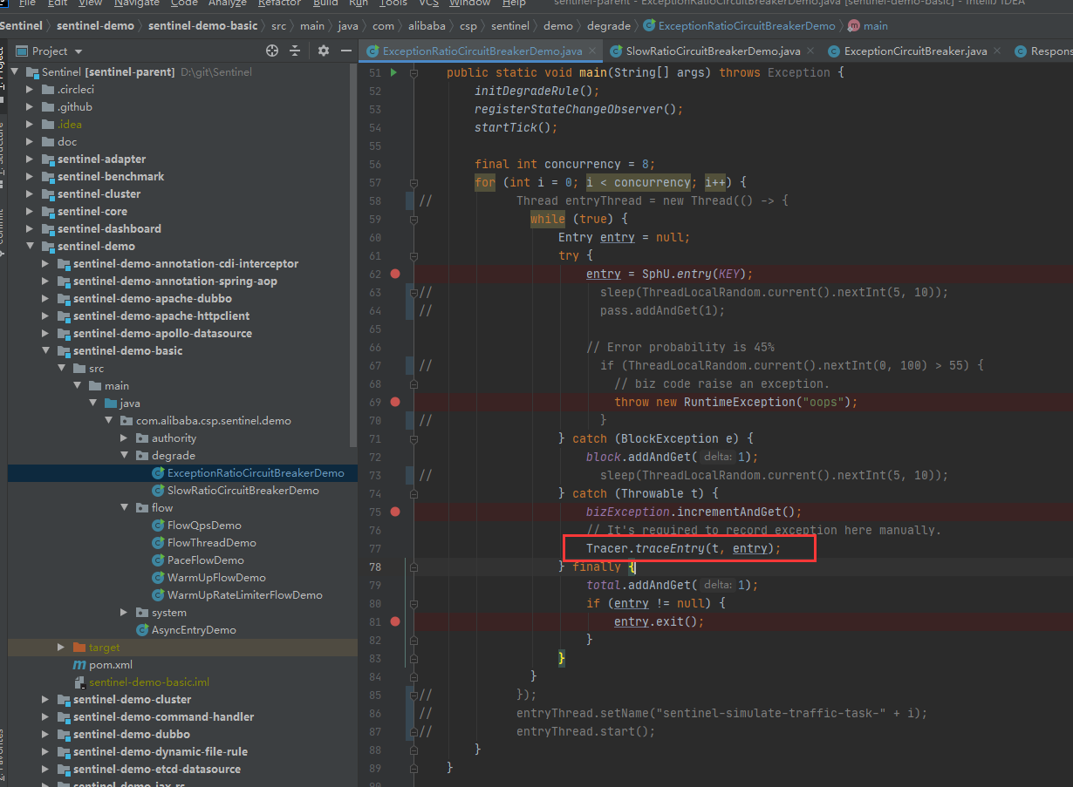This screenshot has width=1073, height=787.
Task: Click 'initDegradeRule();' call on line 52
Action: click(536, 91)
